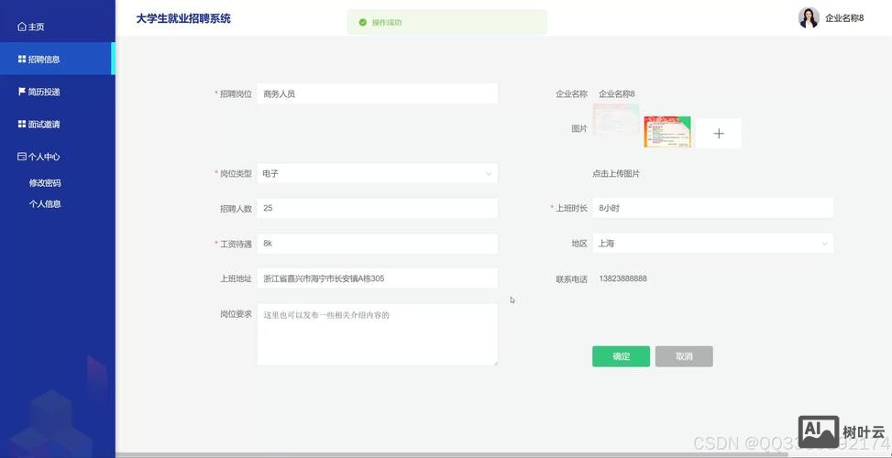The width and height of the screenshot is (892, 458).
Task: Click the 招聘岗位 input field with 商务人员
Action: pos(377,93)
